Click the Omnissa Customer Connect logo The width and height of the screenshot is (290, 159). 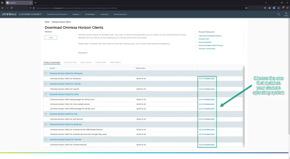click(22, 14)
